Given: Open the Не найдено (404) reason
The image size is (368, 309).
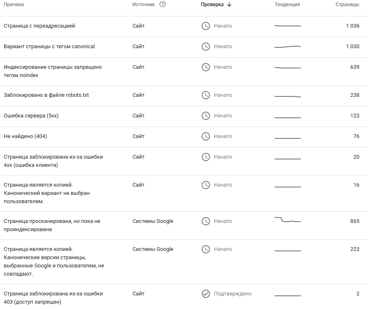Looking at the screenshot, I should point(25,136).
